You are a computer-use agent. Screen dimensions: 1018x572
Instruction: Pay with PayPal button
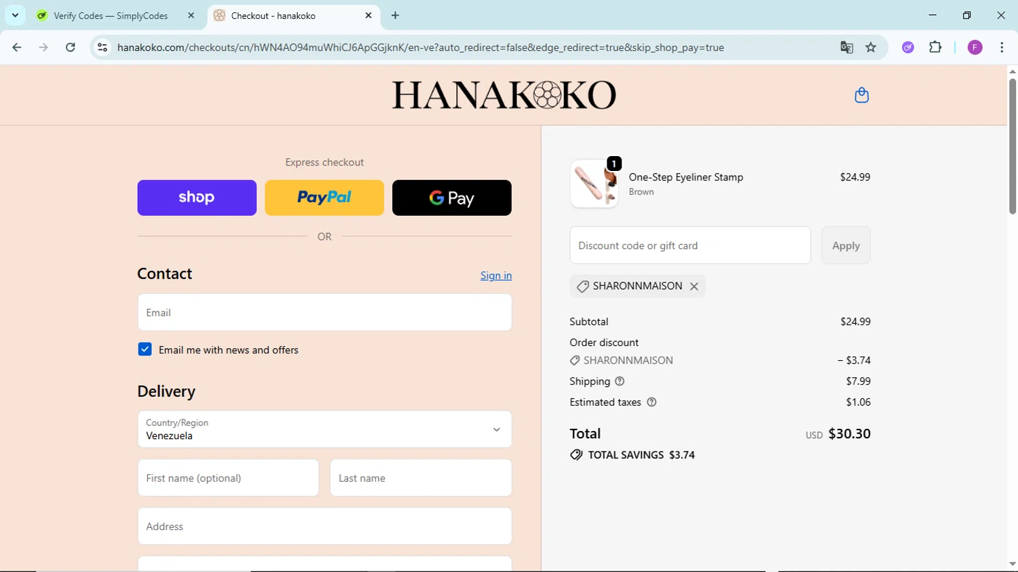pyautogui.click(x=324, y=197)
